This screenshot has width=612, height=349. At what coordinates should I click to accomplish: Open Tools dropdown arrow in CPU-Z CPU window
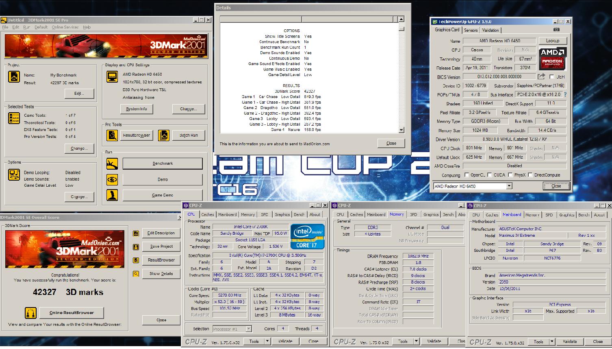coord(267,342)
